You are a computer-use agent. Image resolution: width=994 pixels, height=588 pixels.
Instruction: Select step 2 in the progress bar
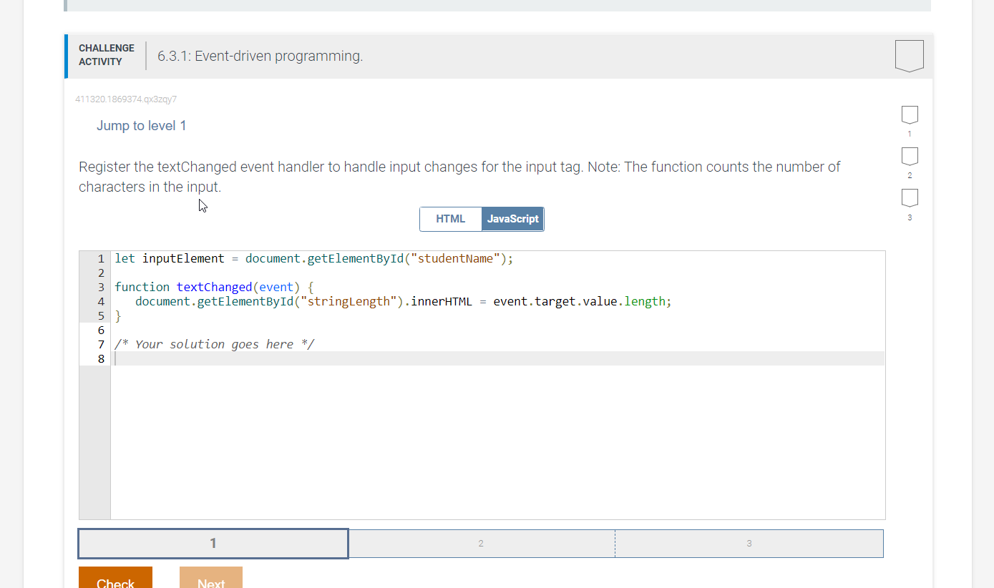pyautogui.click(x=481, y=543)
